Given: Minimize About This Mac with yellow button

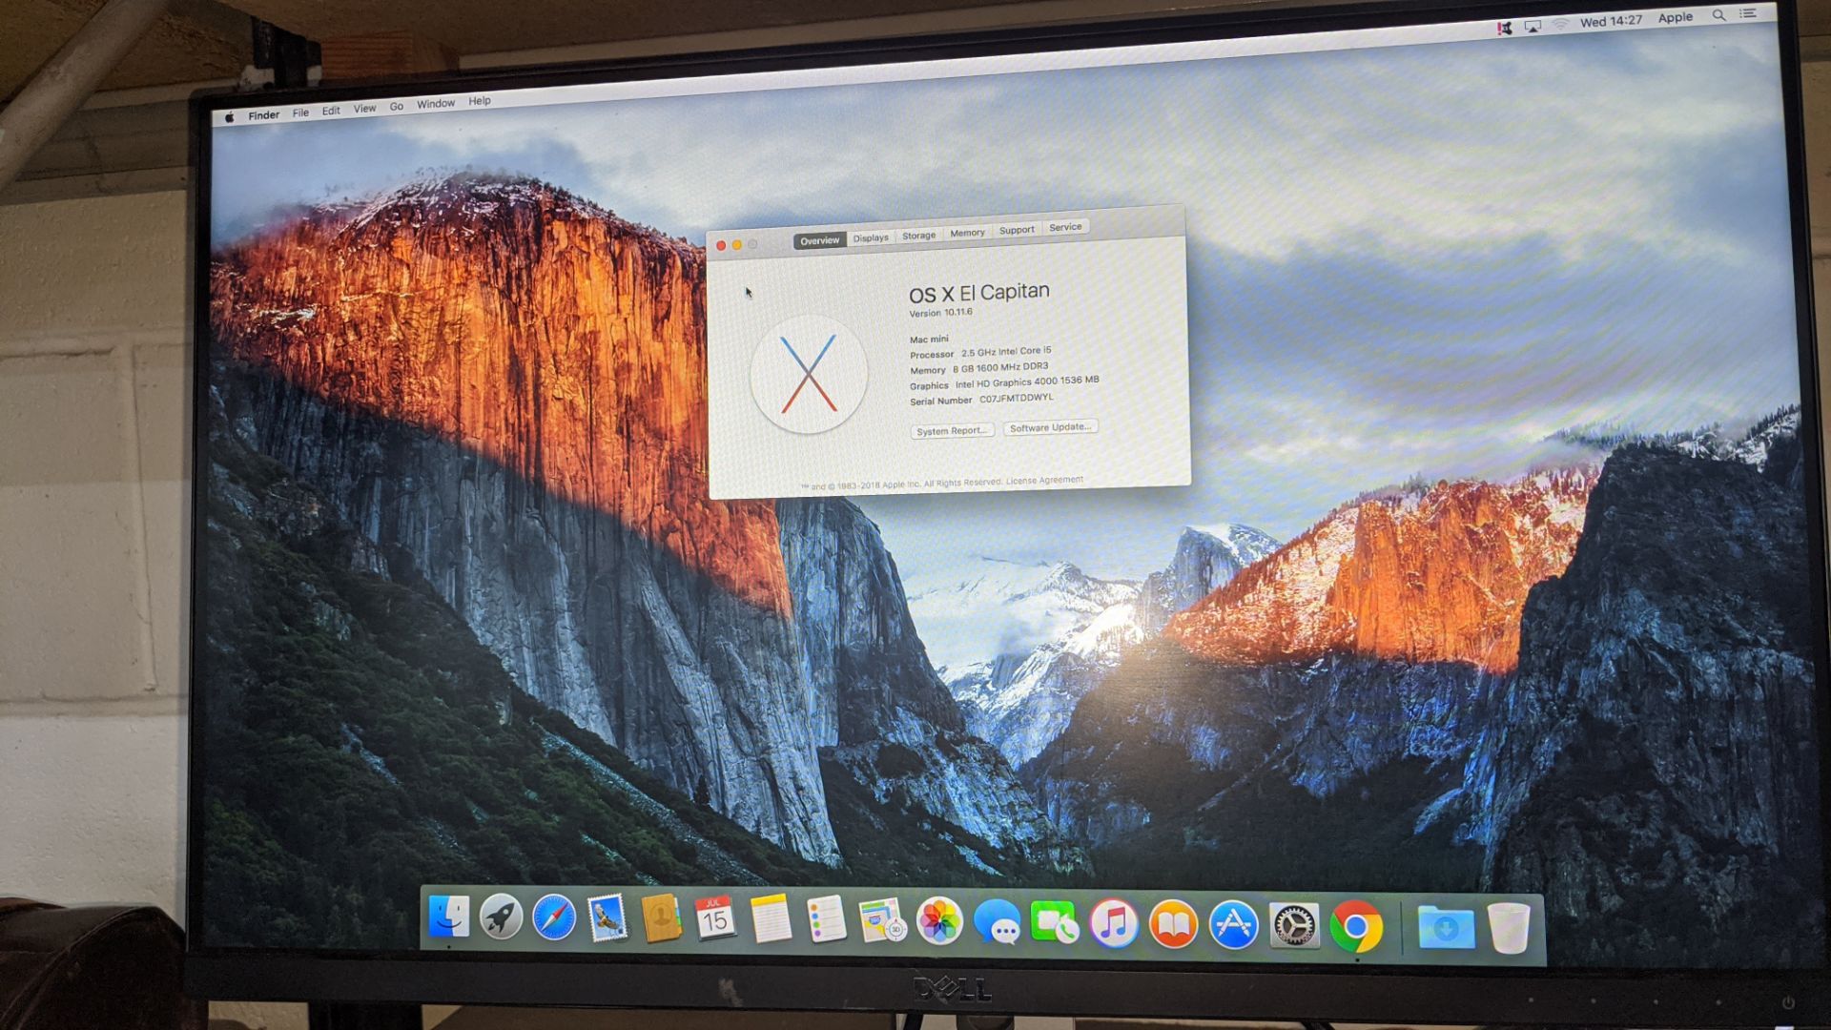Looking at the screenshot, I should pyautogui.click(x=736, y=245).
